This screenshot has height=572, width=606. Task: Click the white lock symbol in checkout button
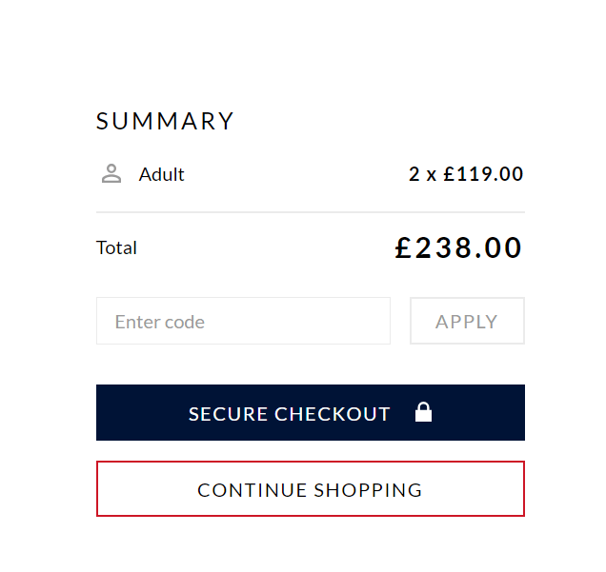423,412
